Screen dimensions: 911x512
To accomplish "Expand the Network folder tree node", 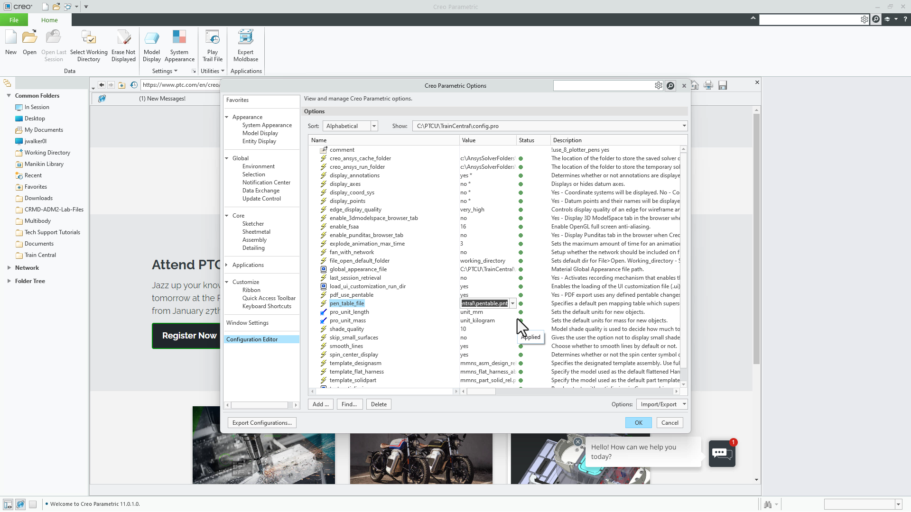I will click(x=9, y=268).
